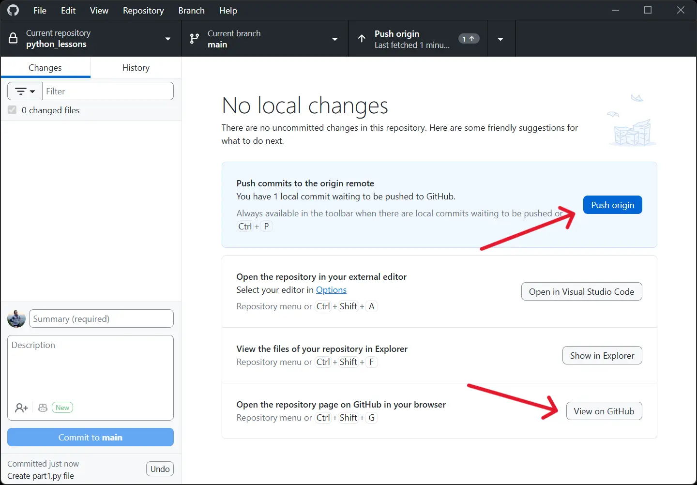Click the 1 commit ahead badge
Image resolution: width=697 pixels, height=485 pixels.
coord(469,39)
